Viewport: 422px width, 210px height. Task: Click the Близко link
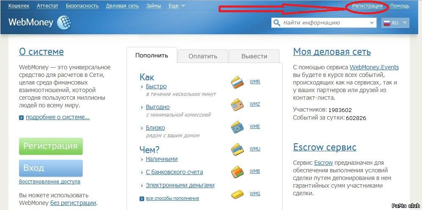tap(155, 128)
